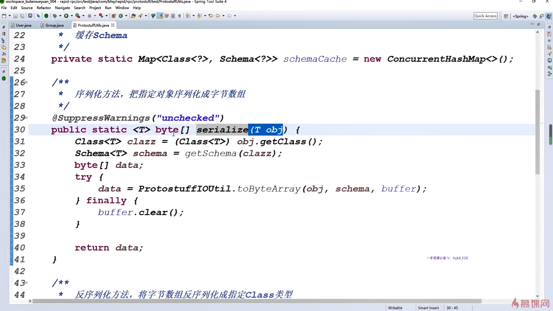Screen dimensions: 553x311
Task: Toggle Show Whitespace Characters pilcrow button
Action: [180, 16]
